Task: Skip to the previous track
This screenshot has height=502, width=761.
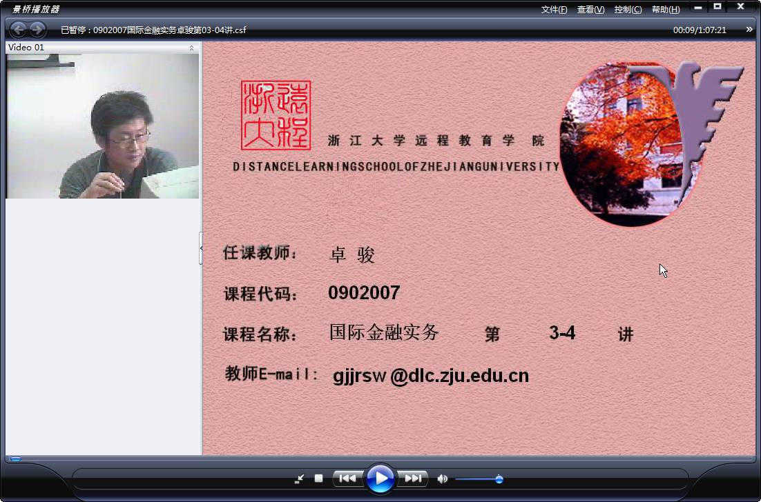Action: (347, 479)
